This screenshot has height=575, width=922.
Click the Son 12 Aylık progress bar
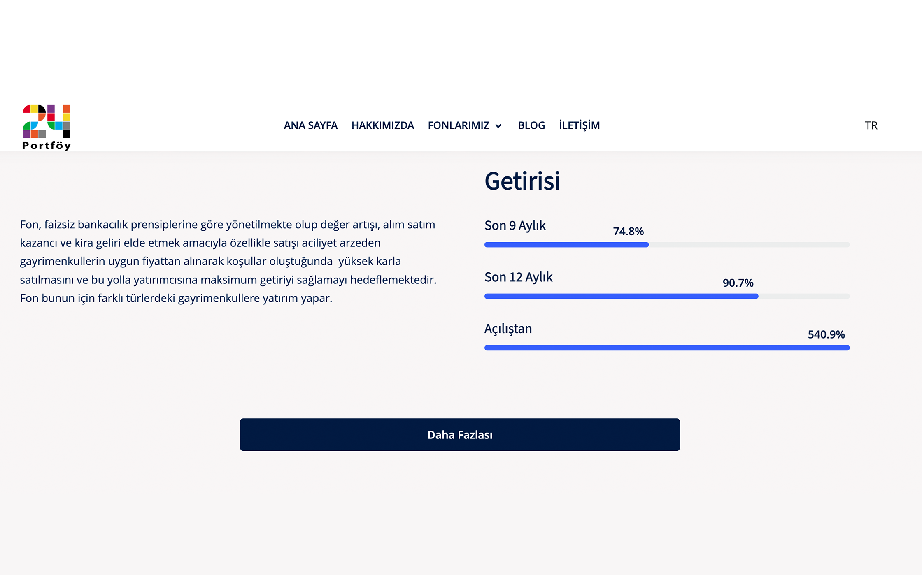pos(667,296)
